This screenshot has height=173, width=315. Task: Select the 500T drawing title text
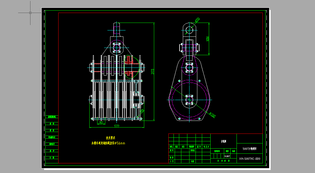(250, 149)
